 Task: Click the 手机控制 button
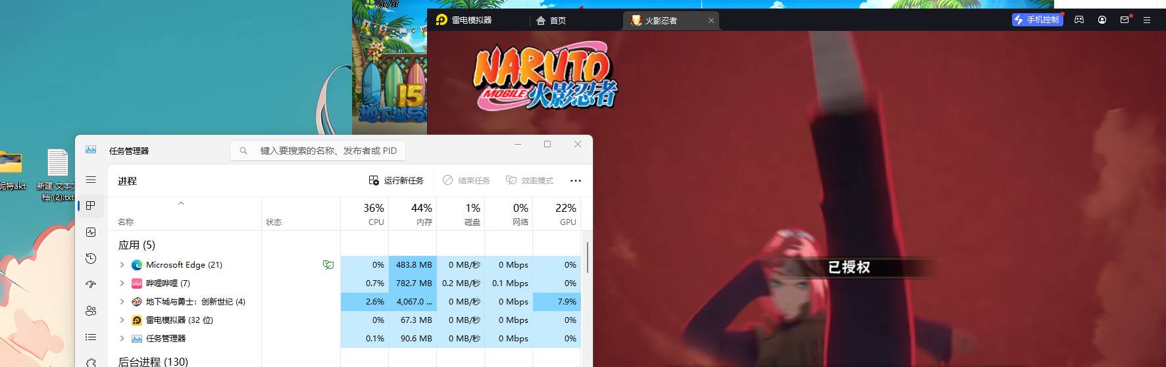pyautogui.click(x=1037, y=20)
